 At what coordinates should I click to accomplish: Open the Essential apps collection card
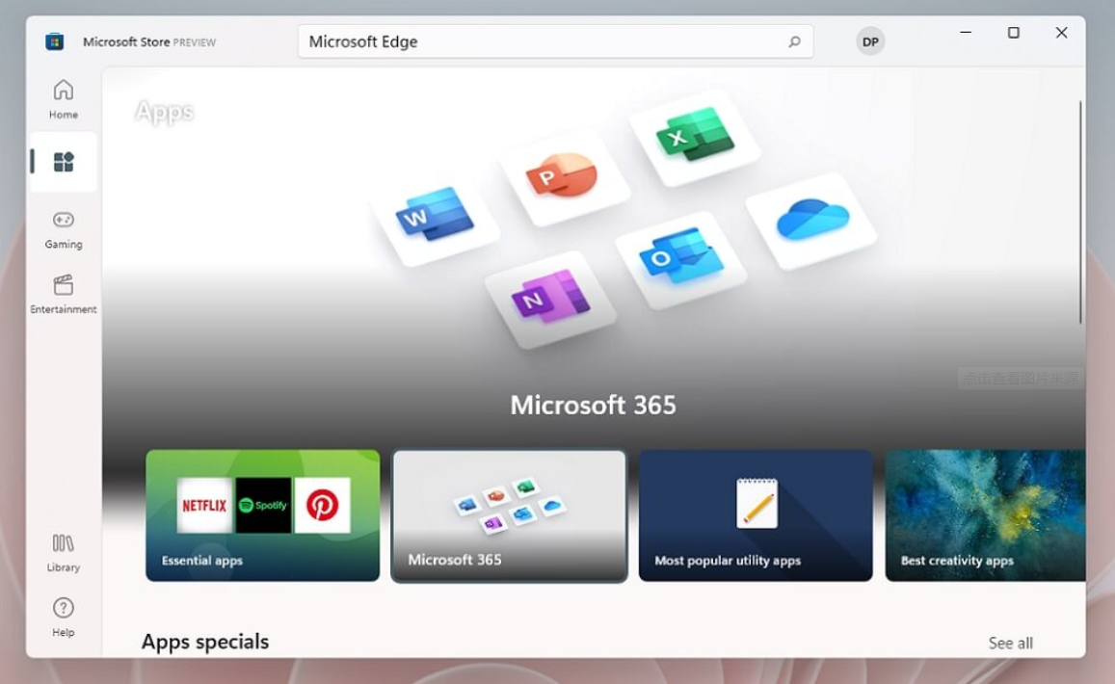tap(262, 515)
